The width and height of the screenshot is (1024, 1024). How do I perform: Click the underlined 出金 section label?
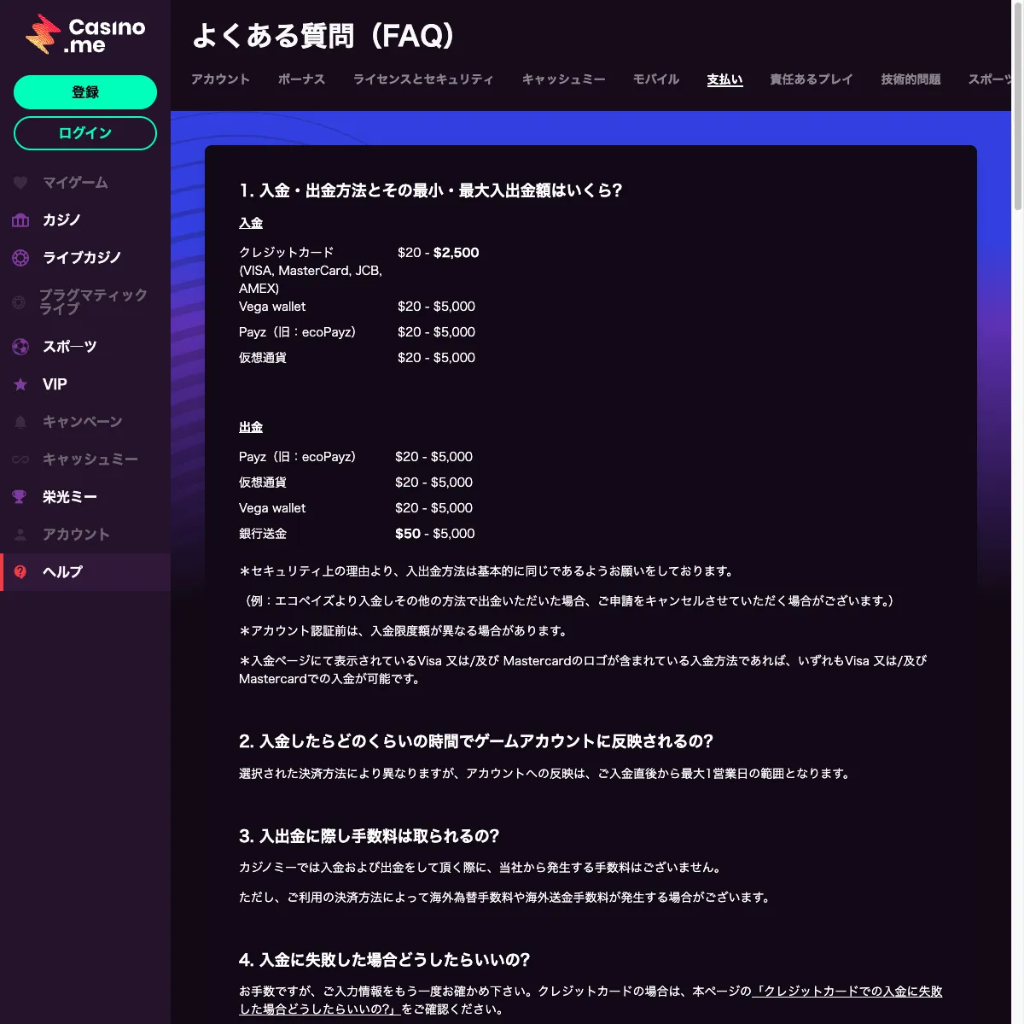251,427
